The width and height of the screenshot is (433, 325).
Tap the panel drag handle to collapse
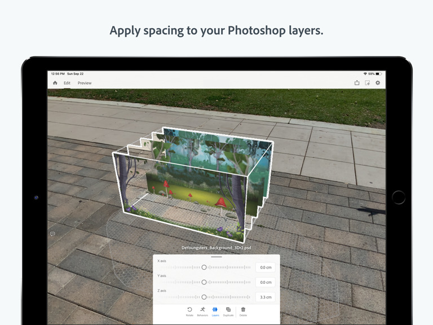(x=216, y=257)
